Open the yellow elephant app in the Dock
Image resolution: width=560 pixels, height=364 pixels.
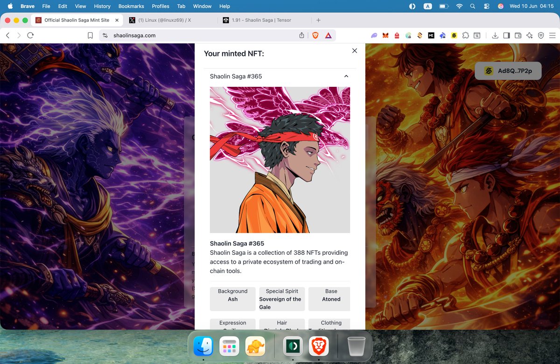pyautogui.click(x=255, y=346)
